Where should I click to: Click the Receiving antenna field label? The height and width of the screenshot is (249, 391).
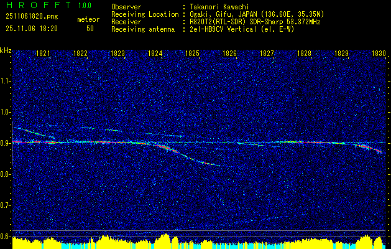(x=143, y=29)
